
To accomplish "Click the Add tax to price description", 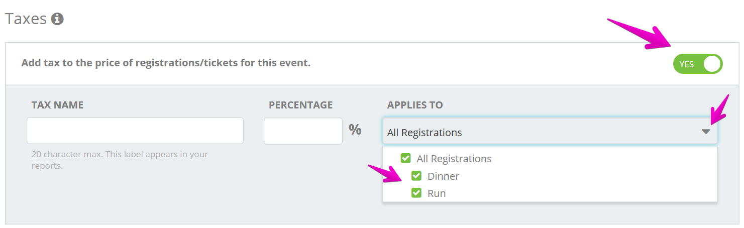I will click(166, 63).
